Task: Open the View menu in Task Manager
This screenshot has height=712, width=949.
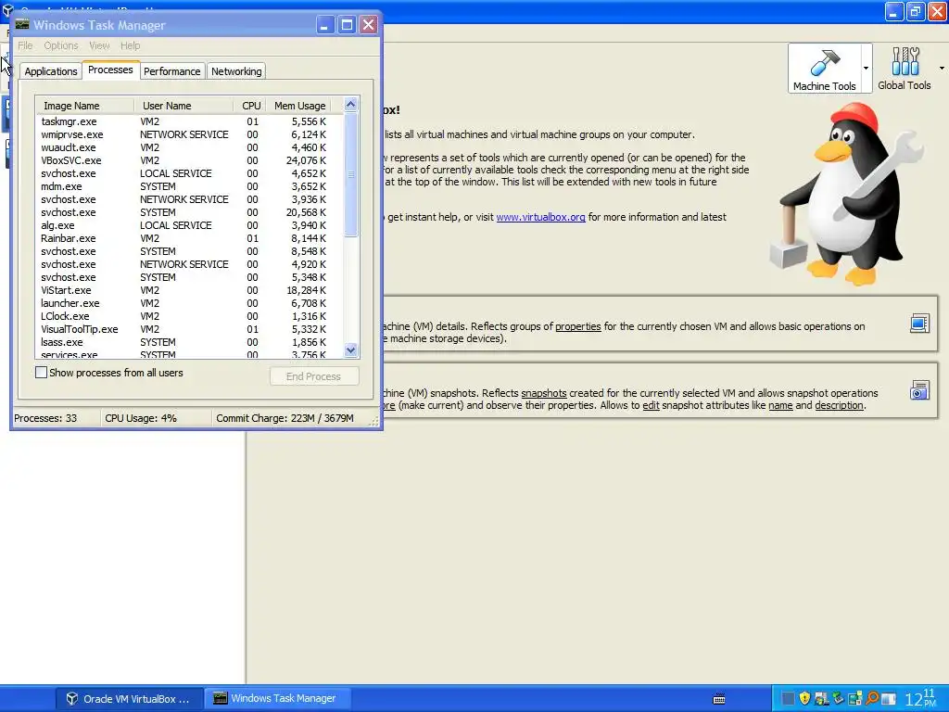Action: click(x=99, y=45)
